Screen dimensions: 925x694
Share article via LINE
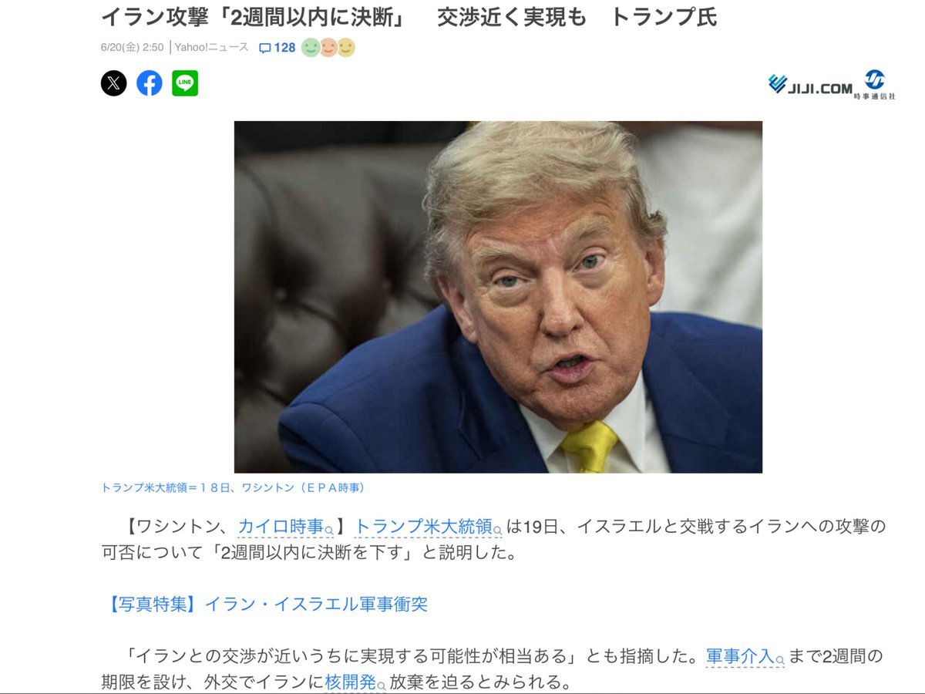tap(185, 83)
